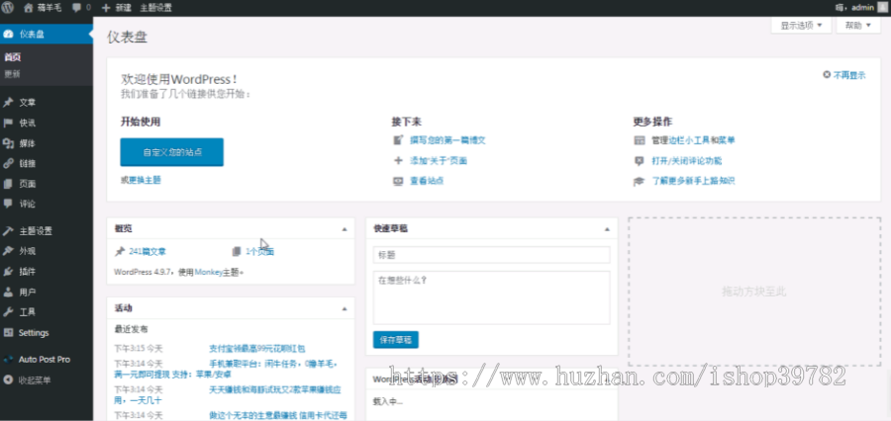Dismiss welcome panel via 不再显示
891x421 pixels.
848,74
